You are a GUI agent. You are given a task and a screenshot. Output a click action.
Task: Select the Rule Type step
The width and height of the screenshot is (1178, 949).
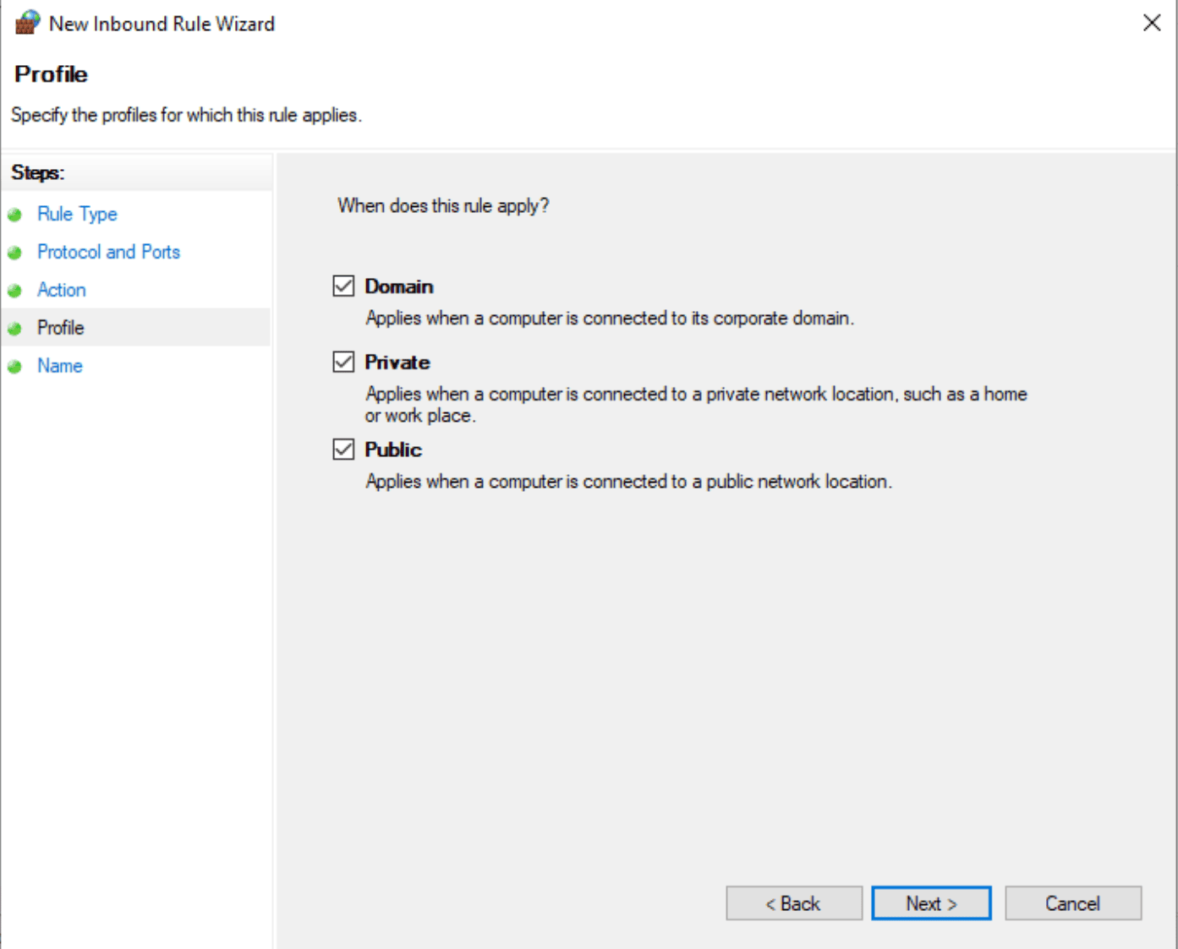pyautogui.click(x=77, y=214)
